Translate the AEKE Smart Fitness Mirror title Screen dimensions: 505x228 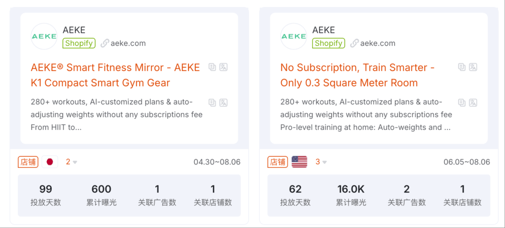tap(223, 67)
